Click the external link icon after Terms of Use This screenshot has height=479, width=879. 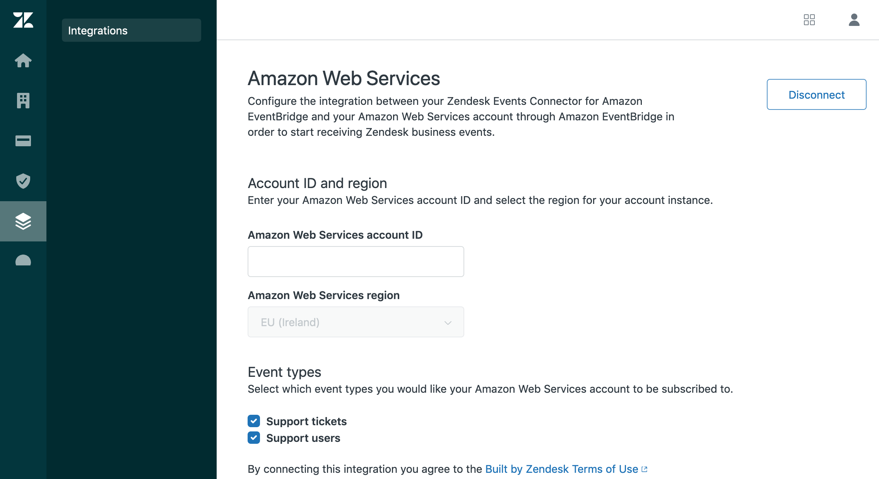[644, 469]
